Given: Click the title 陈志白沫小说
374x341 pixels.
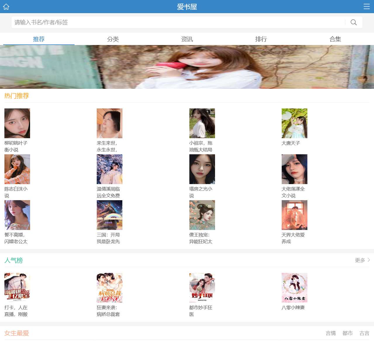Looking at the screenshot, I should (x=16, y=192).
